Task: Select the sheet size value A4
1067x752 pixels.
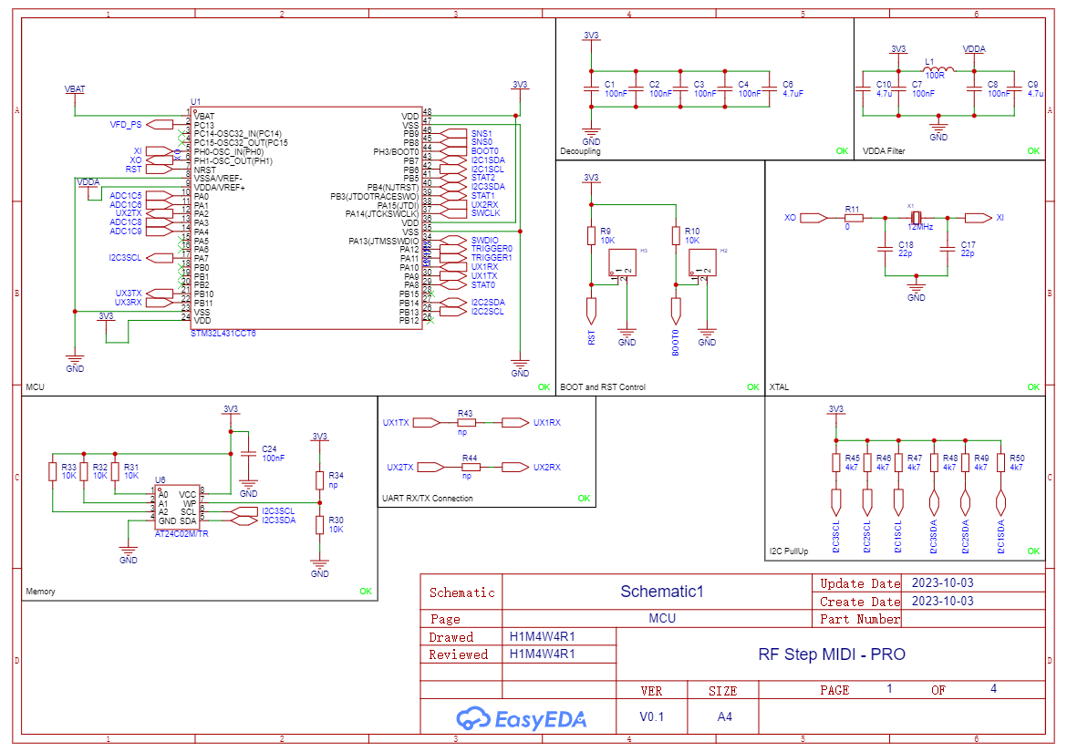Action: pos(724,716)
